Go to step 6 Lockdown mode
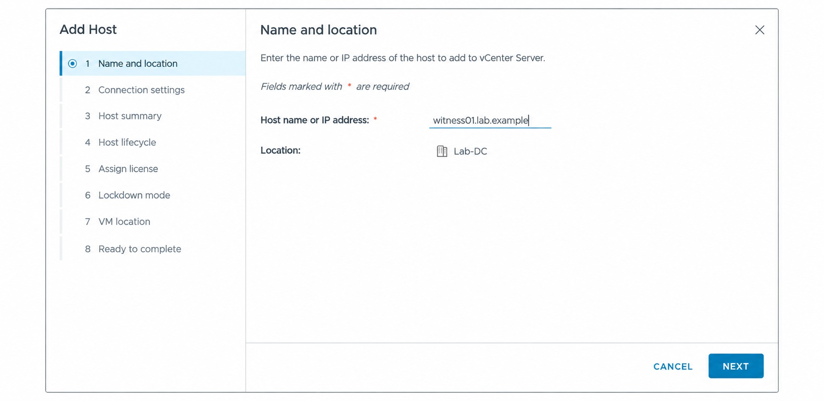 pos(153,195)
